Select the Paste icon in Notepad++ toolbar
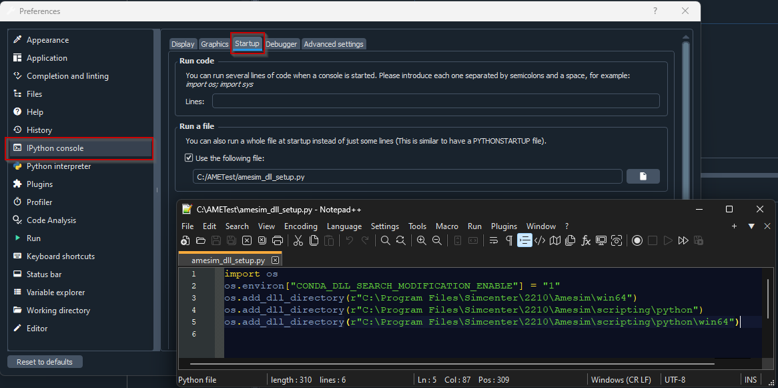This screenshot has width=778, height=388. coord(329,240)
